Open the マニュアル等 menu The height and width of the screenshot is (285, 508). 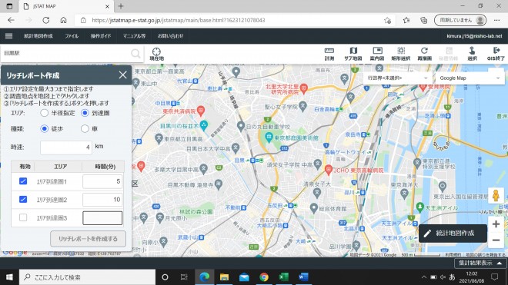pyautogui.click(x=134, y=36)
